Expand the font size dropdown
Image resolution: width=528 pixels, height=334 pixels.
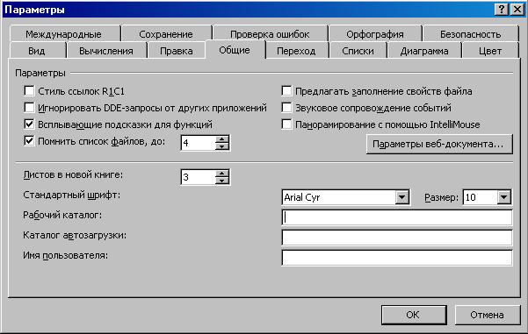pyautogui.click(x=503, y=197)
